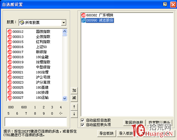177x140 pixels.
Task: Move selected stock down with ↓ button
Action: pos(74,114)
